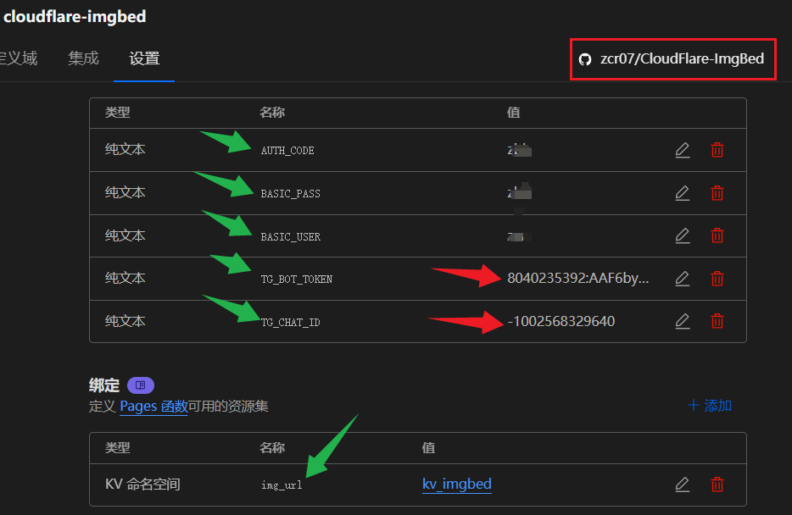Edit the AUTH_CODE variable

click(683, 150)
